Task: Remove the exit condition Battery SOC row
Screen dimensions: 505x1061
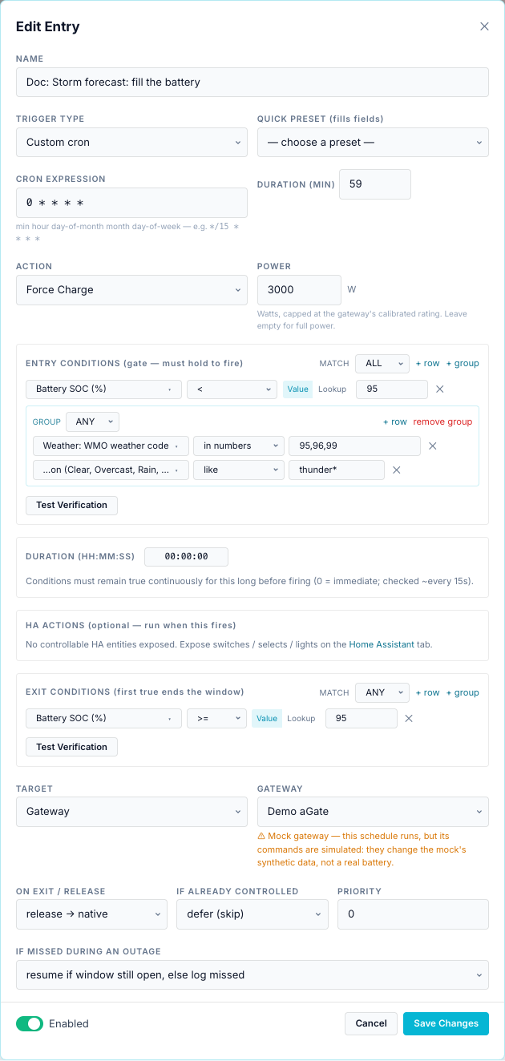Action: [409, 718]
